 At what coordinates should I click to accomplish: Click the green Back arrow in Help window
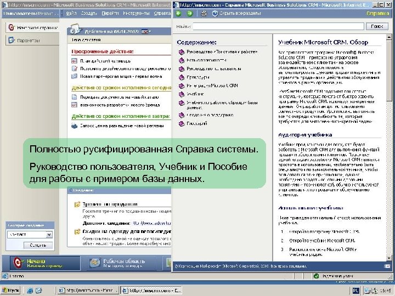coord(179,14)
